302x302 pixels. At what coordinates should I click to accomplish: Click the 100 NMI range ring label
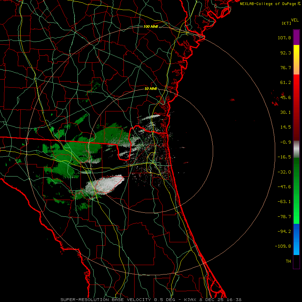(x=151, y=27)
